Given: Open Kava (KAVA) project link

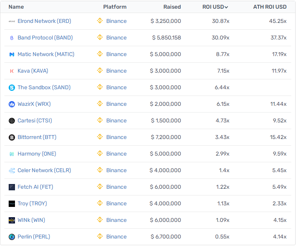Looking at the screenshot, I should click(33, 71).
